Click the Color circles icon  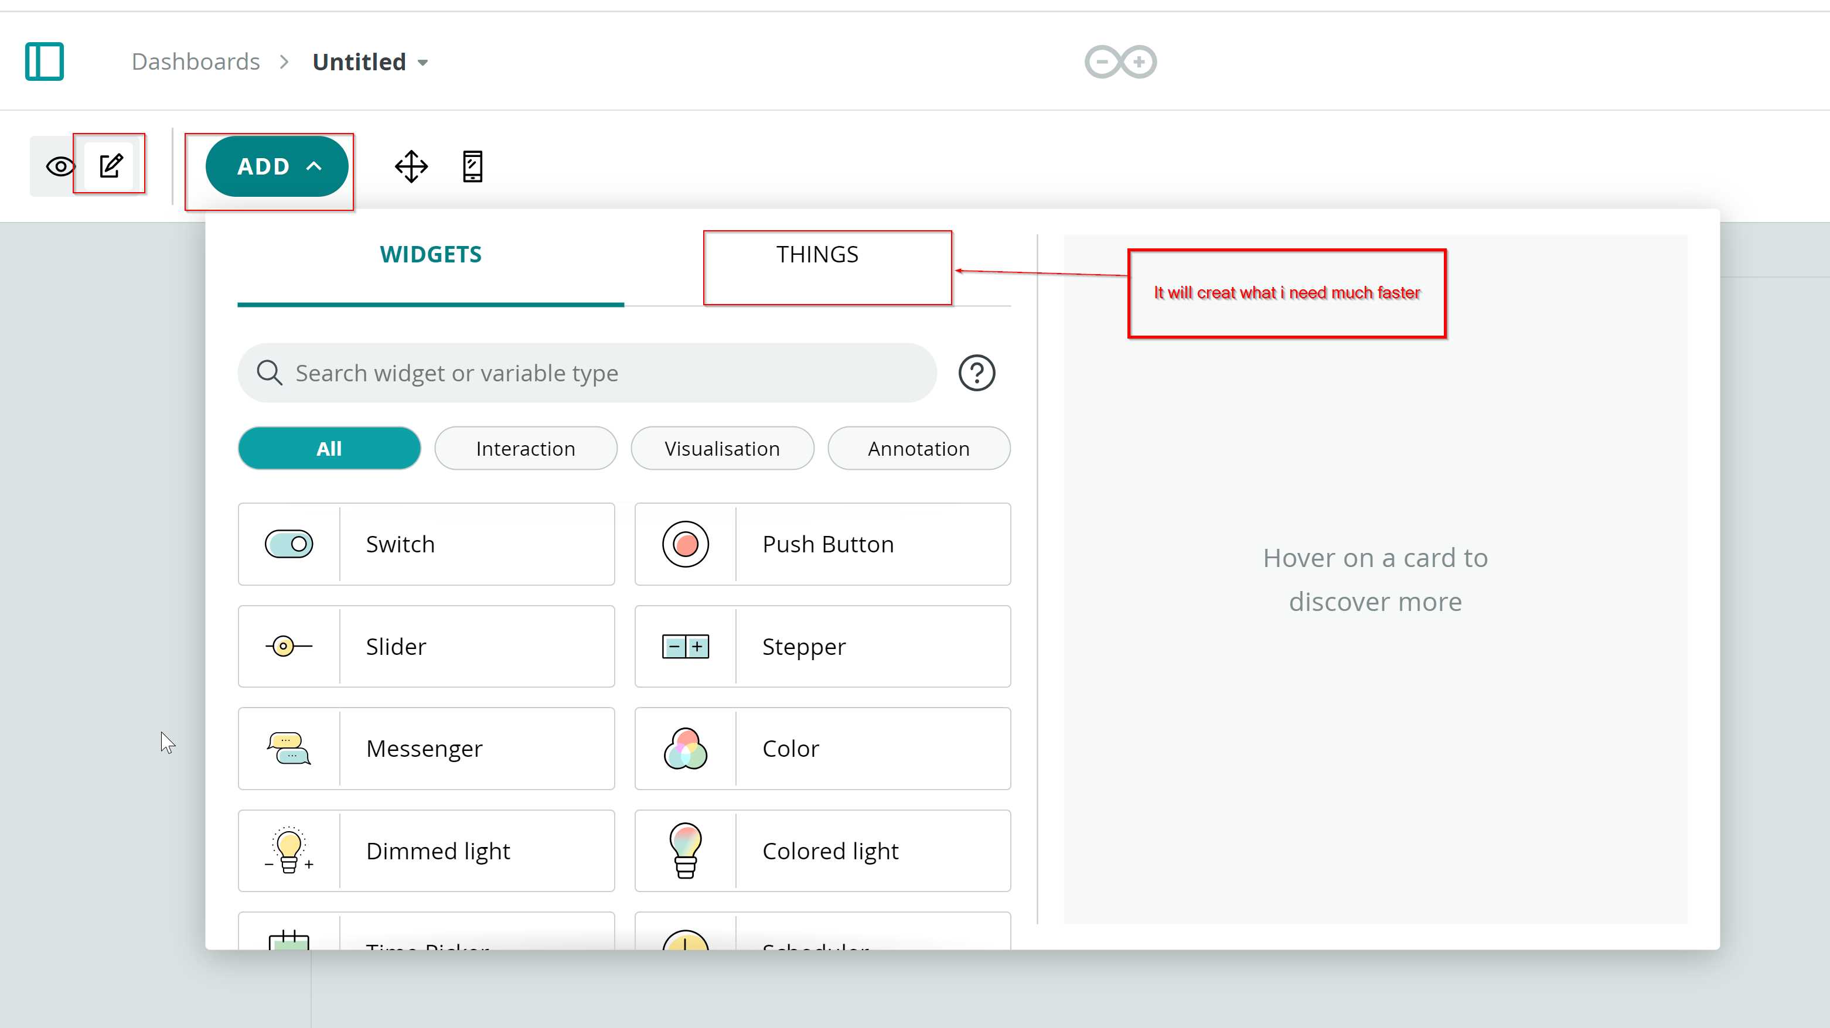coord(686,748)
